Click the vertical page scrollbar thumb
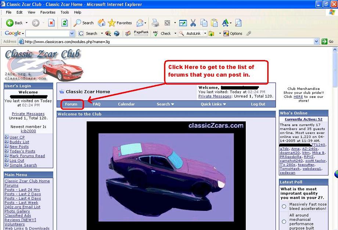The height and width of the screenshot is (230, 338). tap(335, 70)
